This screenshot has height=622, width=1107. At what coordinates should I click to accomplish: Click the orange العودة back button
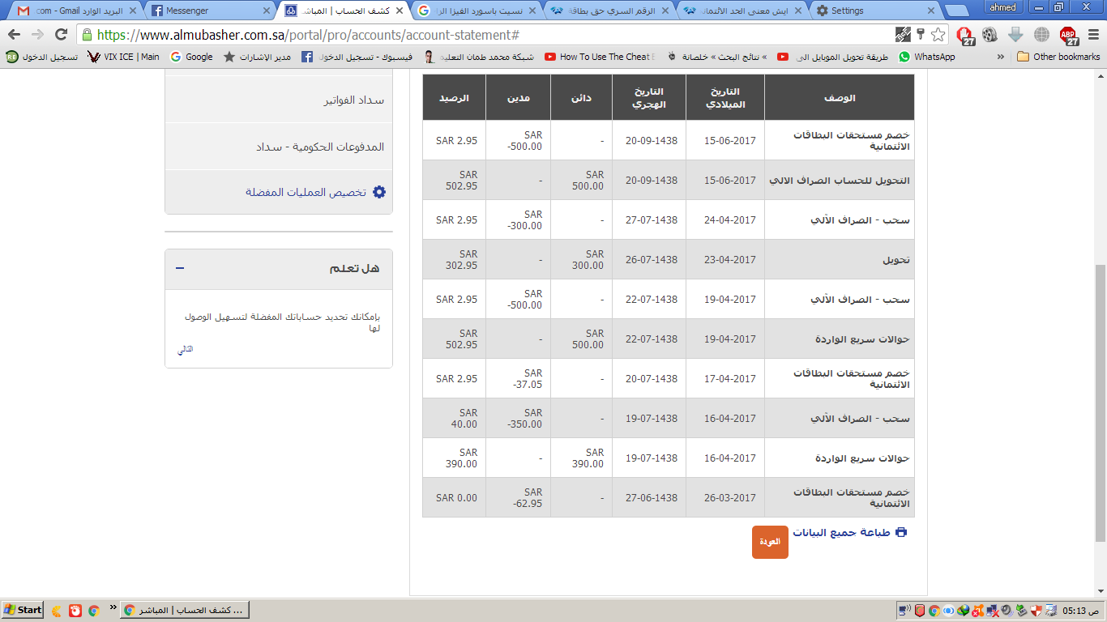pyautogui.click(x=770, y=542)
